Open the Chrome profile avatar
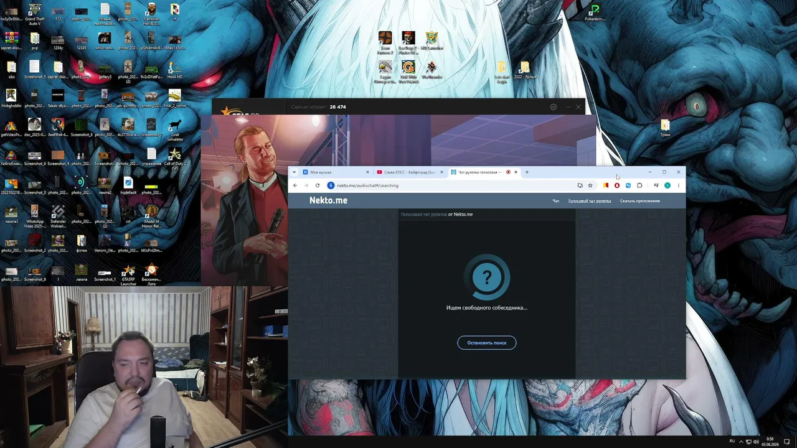 pyautogui.click(x=667, y=185)
